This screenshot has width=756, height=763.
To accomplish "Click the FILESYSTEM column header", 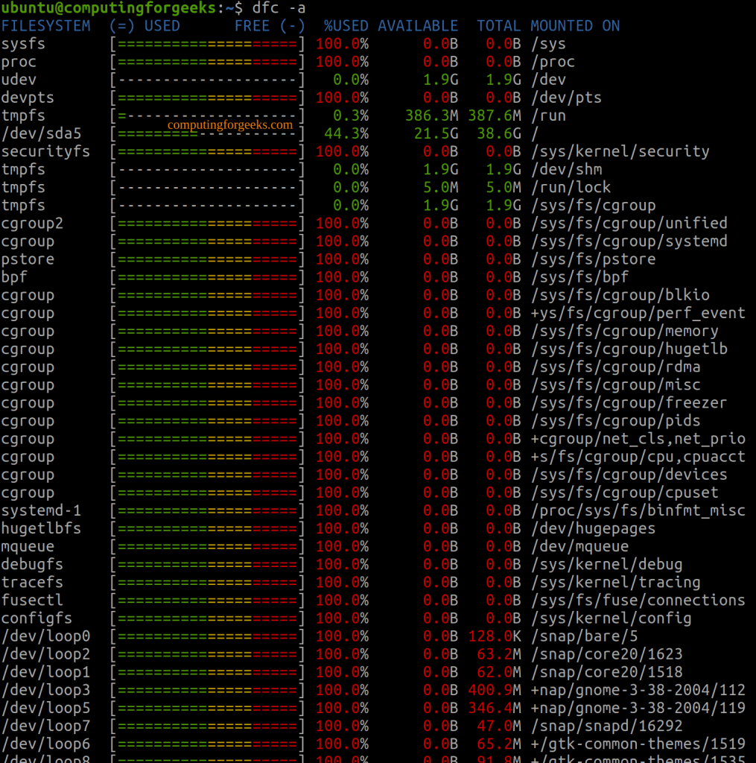I will pos(45,26).
